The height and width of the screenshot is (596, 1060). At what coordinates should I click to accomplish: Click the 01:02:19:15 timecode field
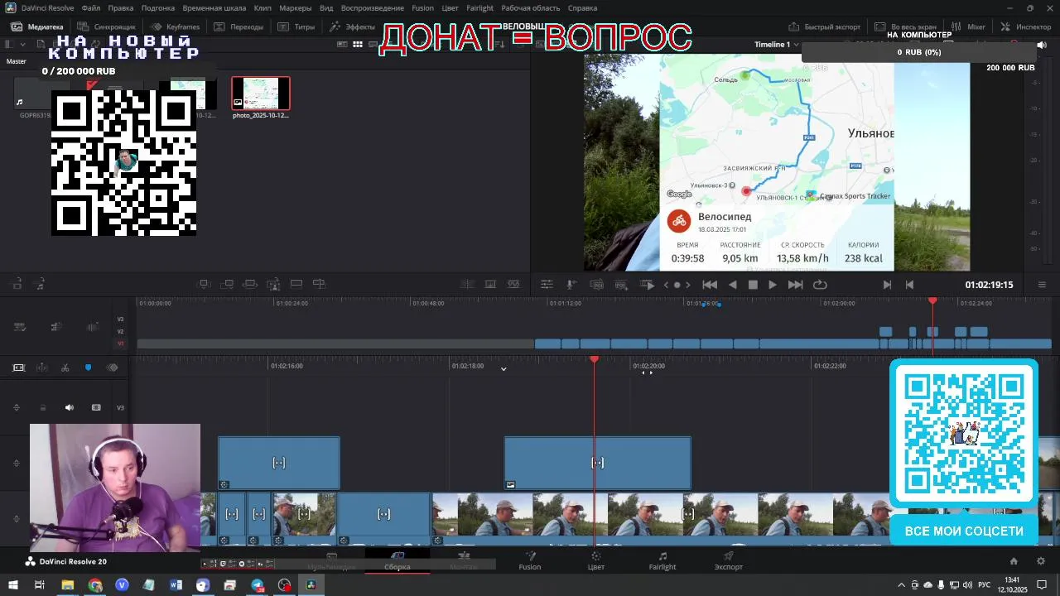click(989, 285)
